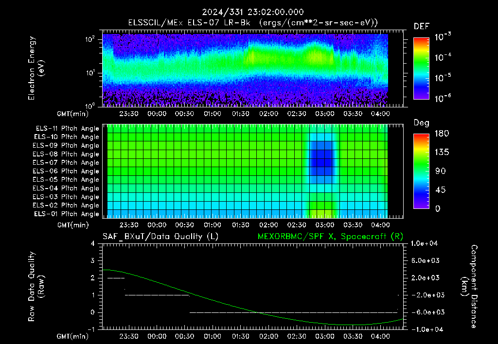
Task: Click the ELS-07 Pitch Angle row label
Action: pyautogui.click(x=66, y=162)
